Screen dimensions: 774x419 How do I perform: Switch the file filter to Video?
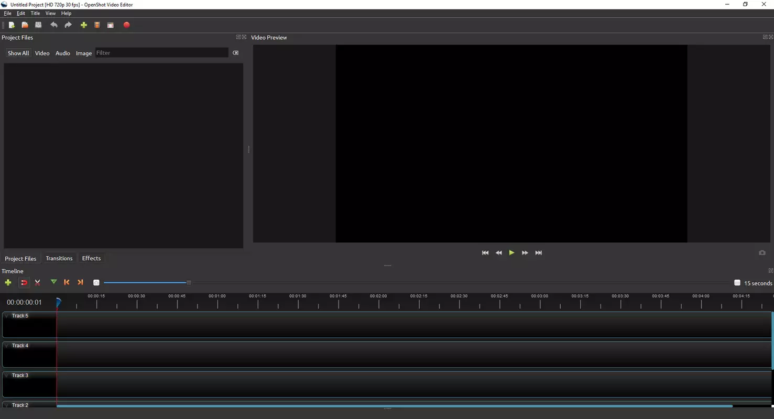click(42, 53)
